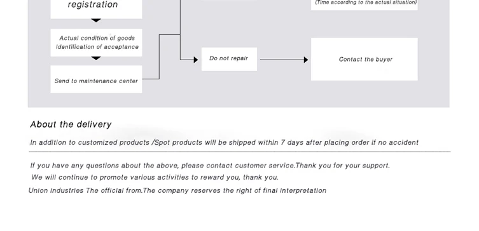The height and width of the screenshot is (231, 479).
Task: Click the line between 'Do not repair' and 'Contact the buyer'
Action: (x=282, y=60)
